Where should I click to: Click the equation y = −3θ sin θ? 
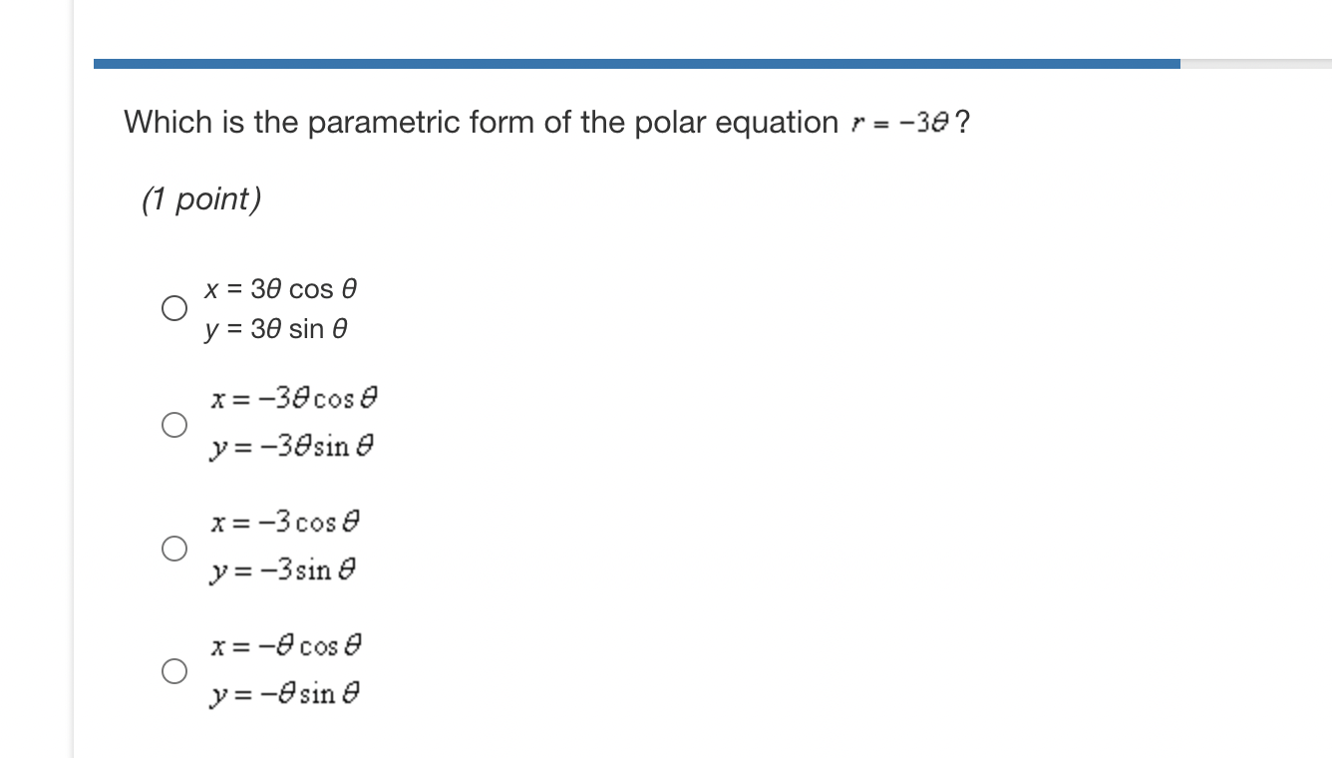coord(289,446)
